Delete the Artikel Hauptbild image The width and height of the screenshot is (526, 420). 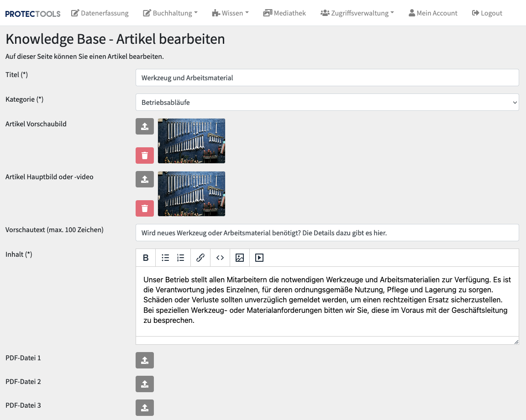[x=145, y=208]
